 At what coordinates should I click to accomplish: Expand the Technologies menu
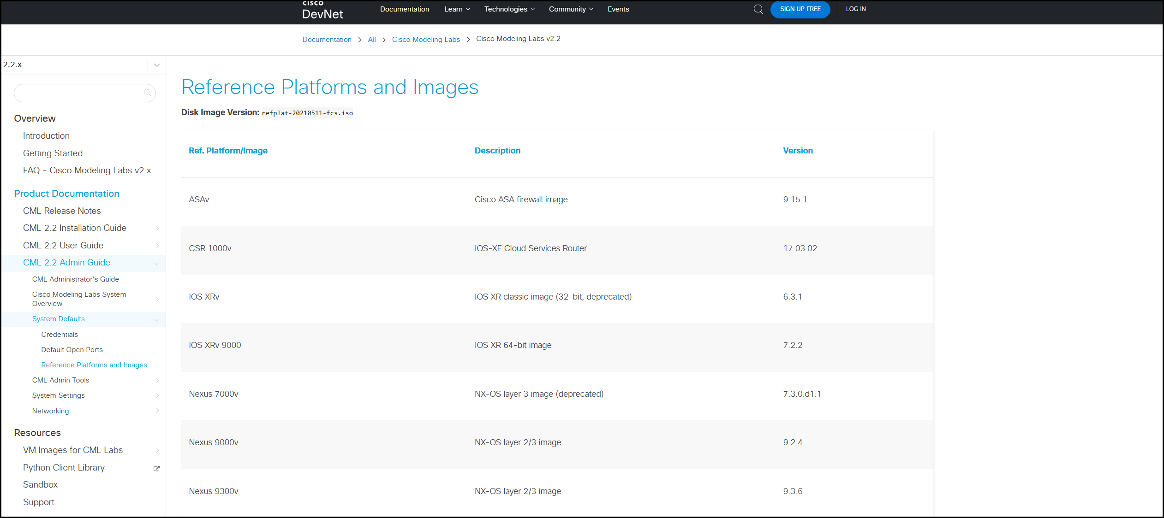click(x=509, y=9)
